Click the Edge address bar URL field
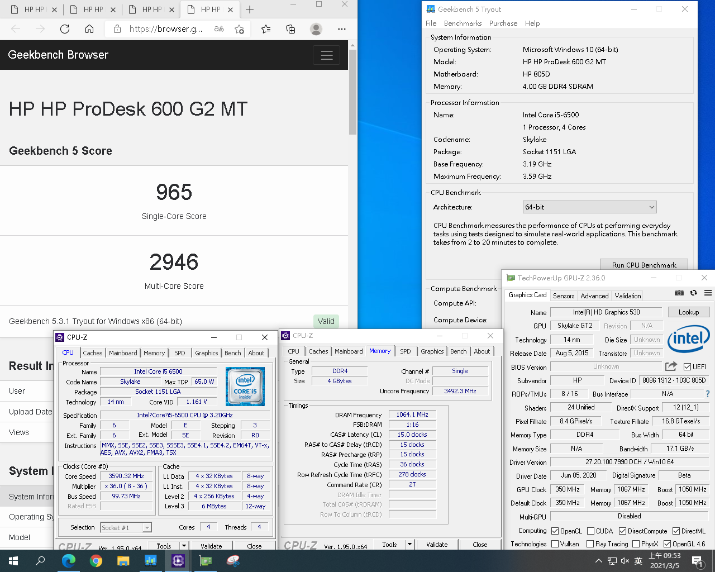The height and width of the screenshot is (572, 715). (165, 29)
